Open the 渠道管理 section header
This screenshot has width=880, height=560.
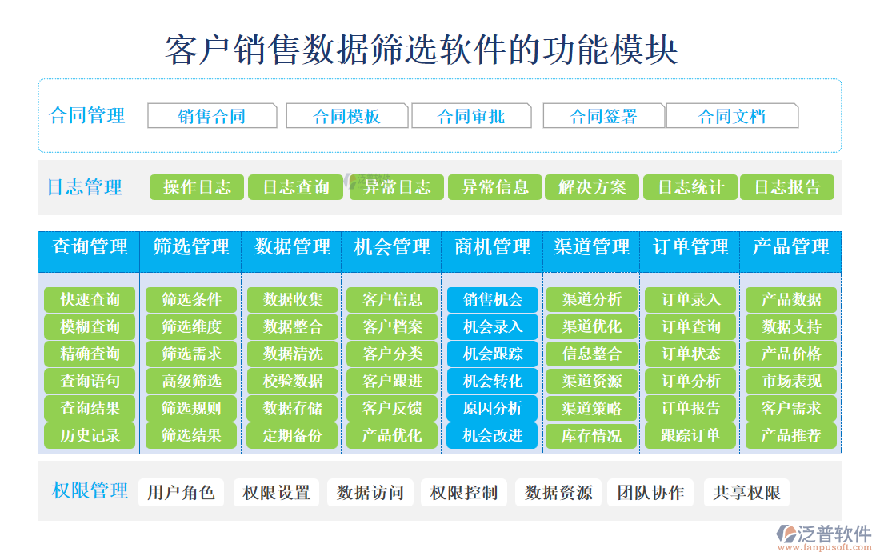[x=591, y=249]
